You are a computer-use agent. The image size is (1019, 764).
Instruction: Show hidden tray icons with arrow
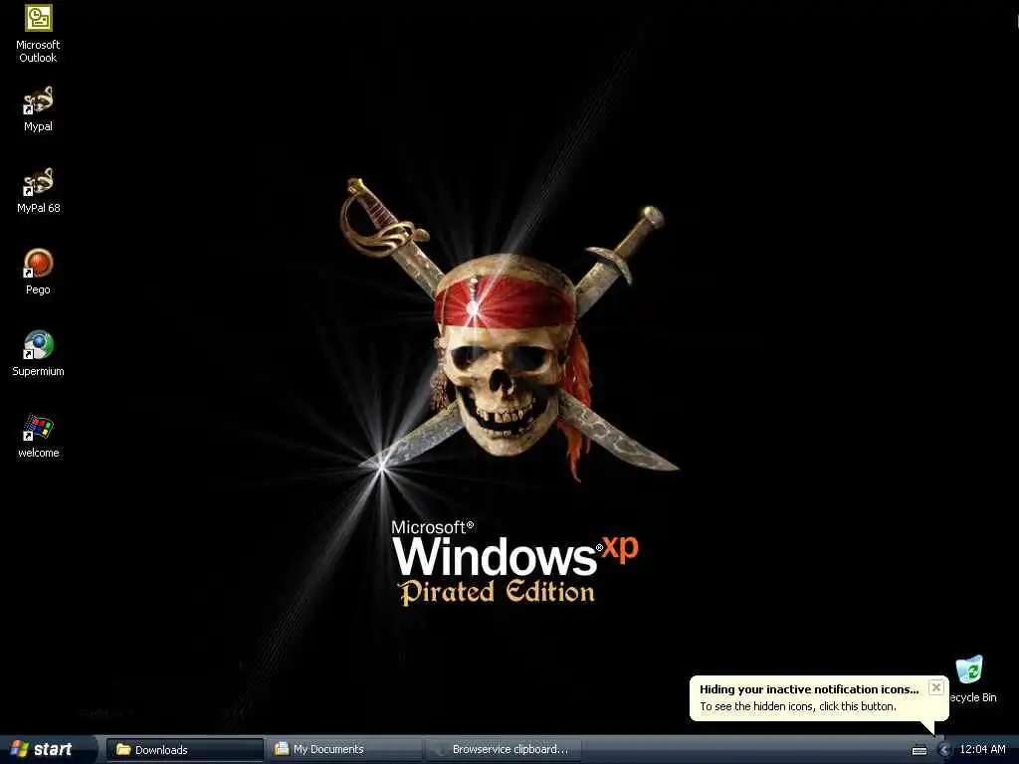(x=944, y=750)
